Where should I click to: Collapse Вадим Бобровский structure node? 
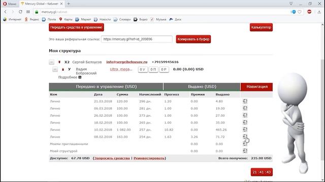[55, 69]
